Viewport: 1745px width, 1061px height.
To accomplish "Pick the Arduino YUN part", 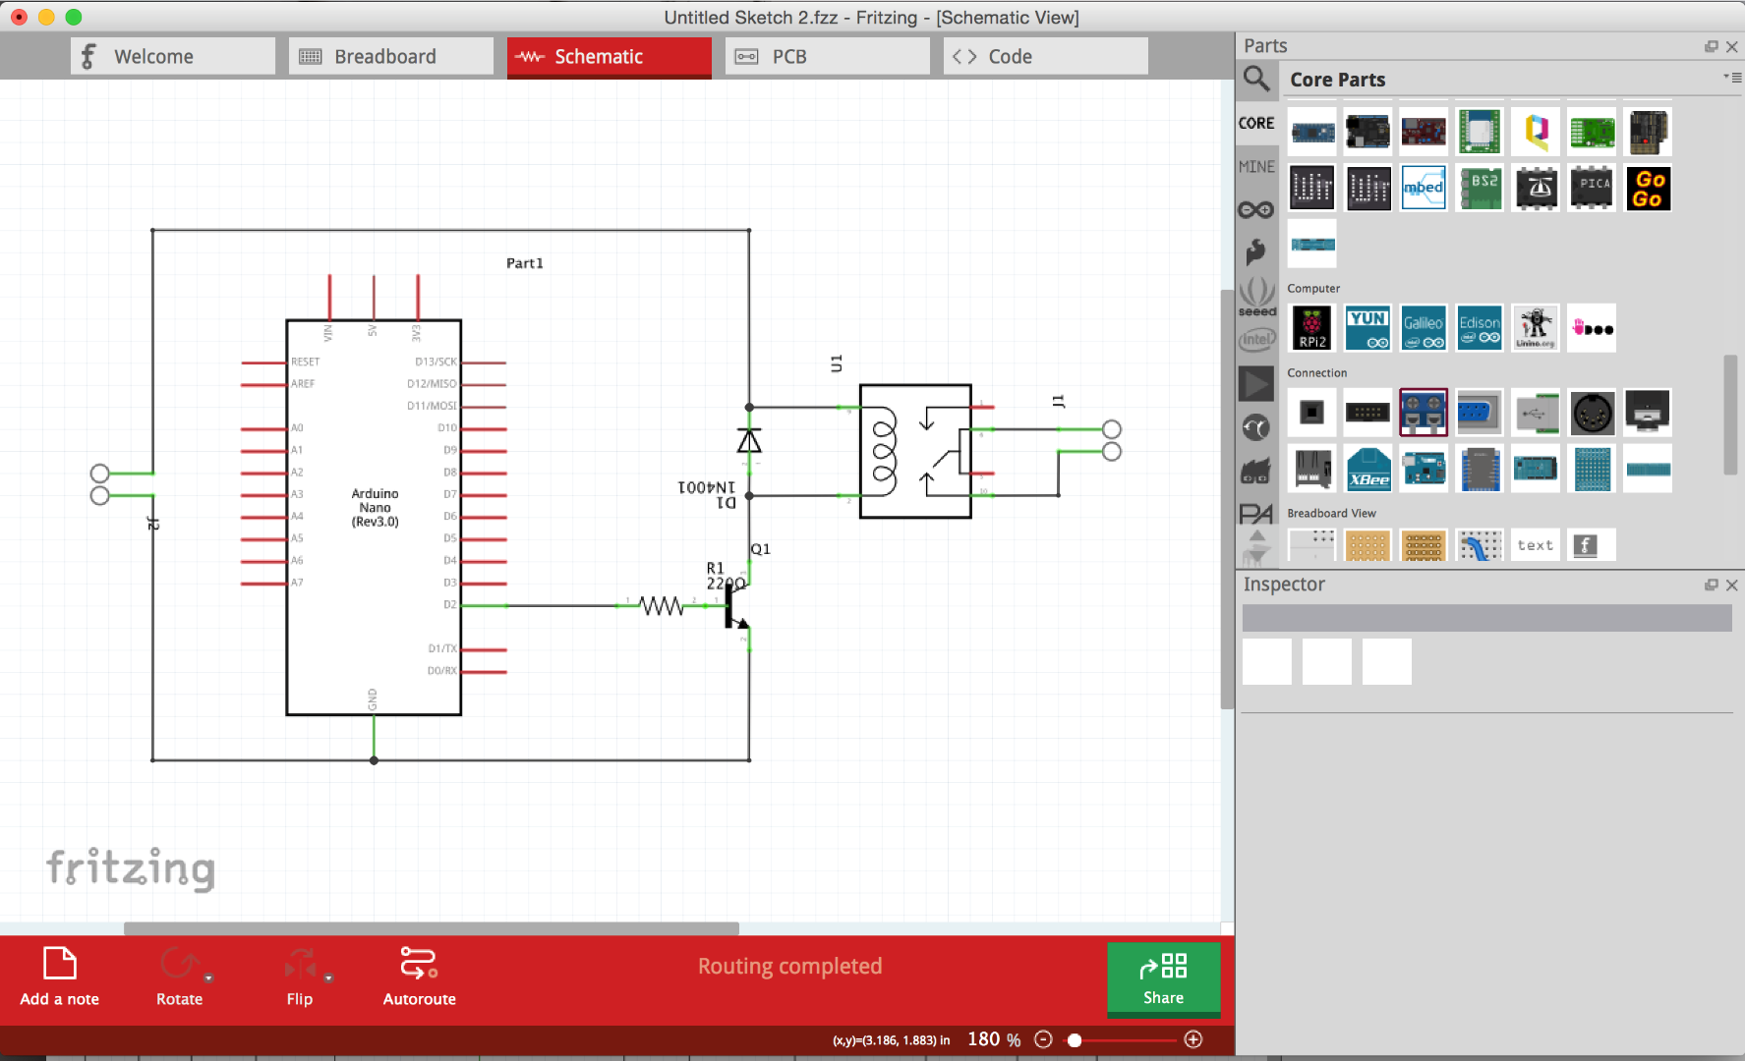I will click(1368, 328).
